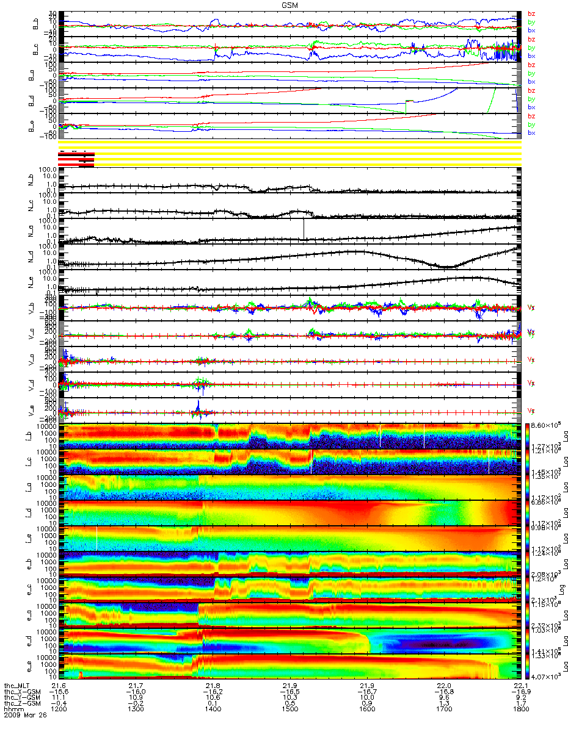
Task: Click the e_d electron spectrogram label
Action: [x=29, y=640]
